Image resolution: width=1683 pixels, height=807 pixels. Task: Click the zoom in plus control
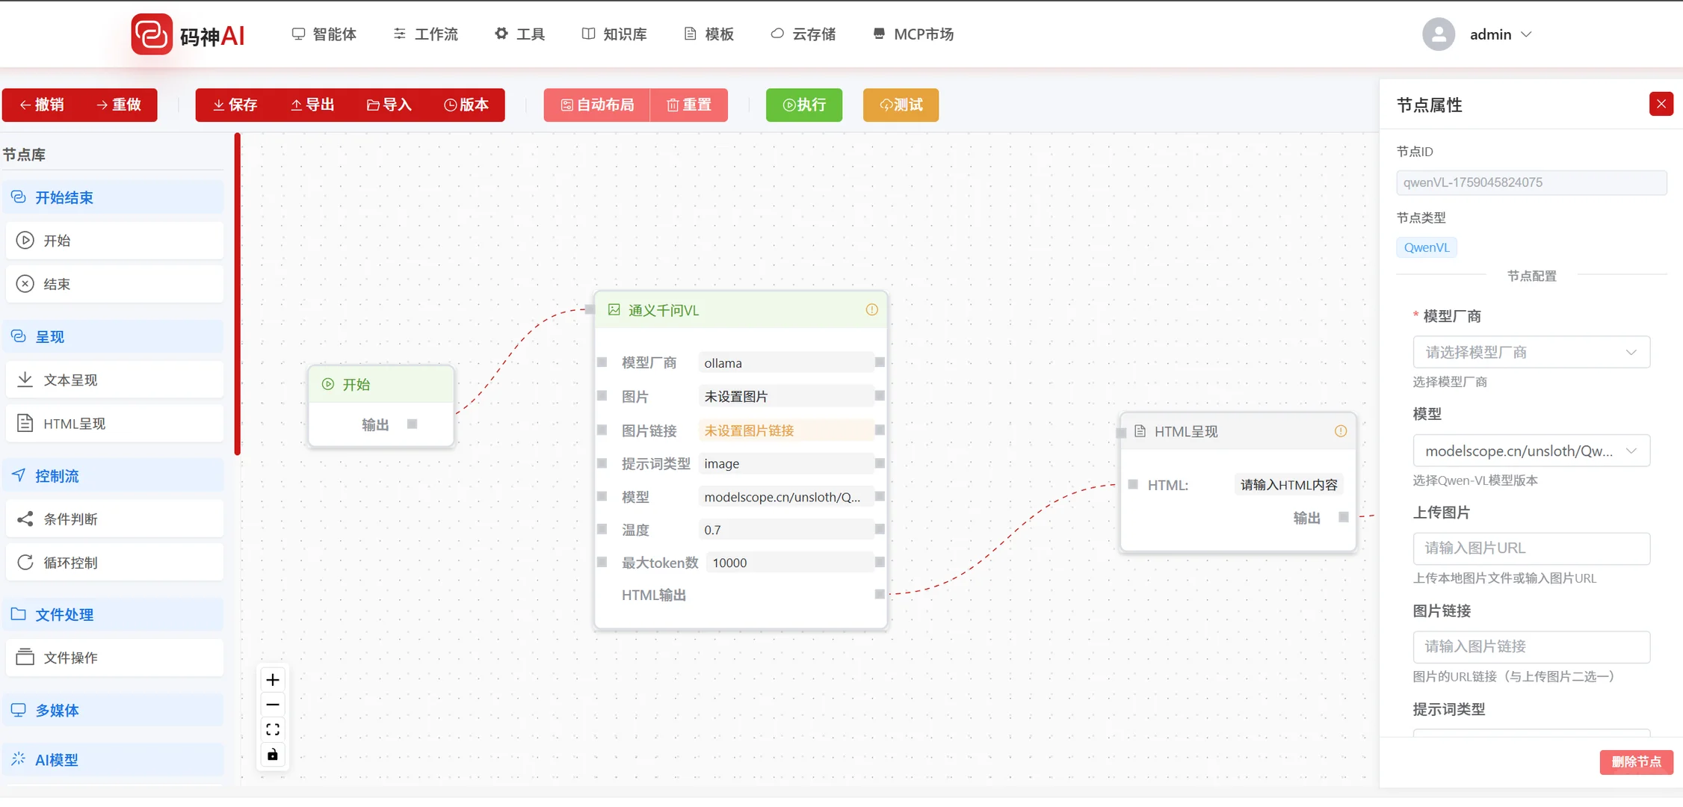click(x=272, y=680)
